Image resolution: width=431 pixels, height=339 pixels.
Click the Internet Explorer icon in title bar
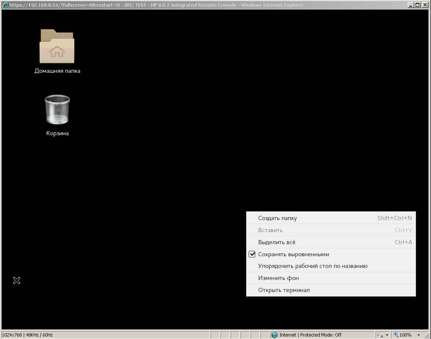point(5,5)
